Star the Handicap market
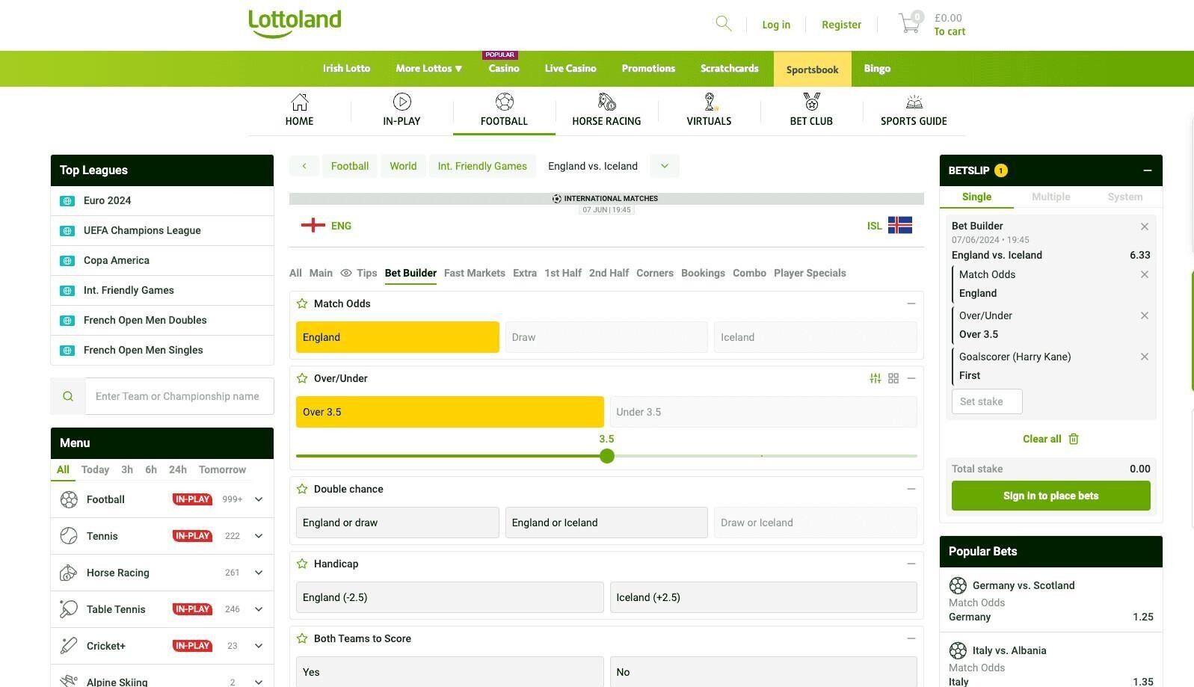This screenshot has width=1194, height=687. click(302, 564)
